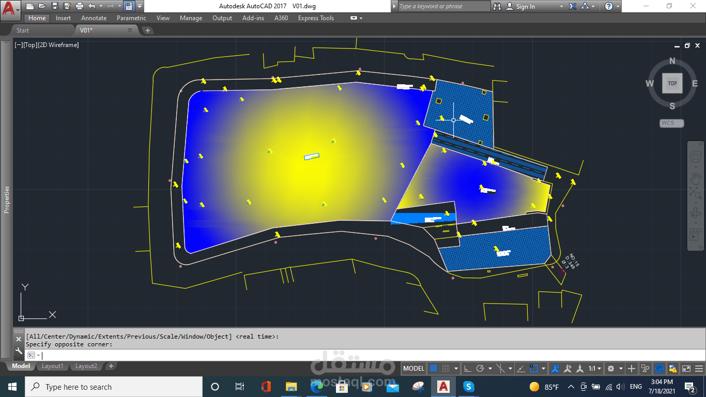Switch to the Home ribbon tab
Screen dimensions: 706x397
[x=37, y=18]
